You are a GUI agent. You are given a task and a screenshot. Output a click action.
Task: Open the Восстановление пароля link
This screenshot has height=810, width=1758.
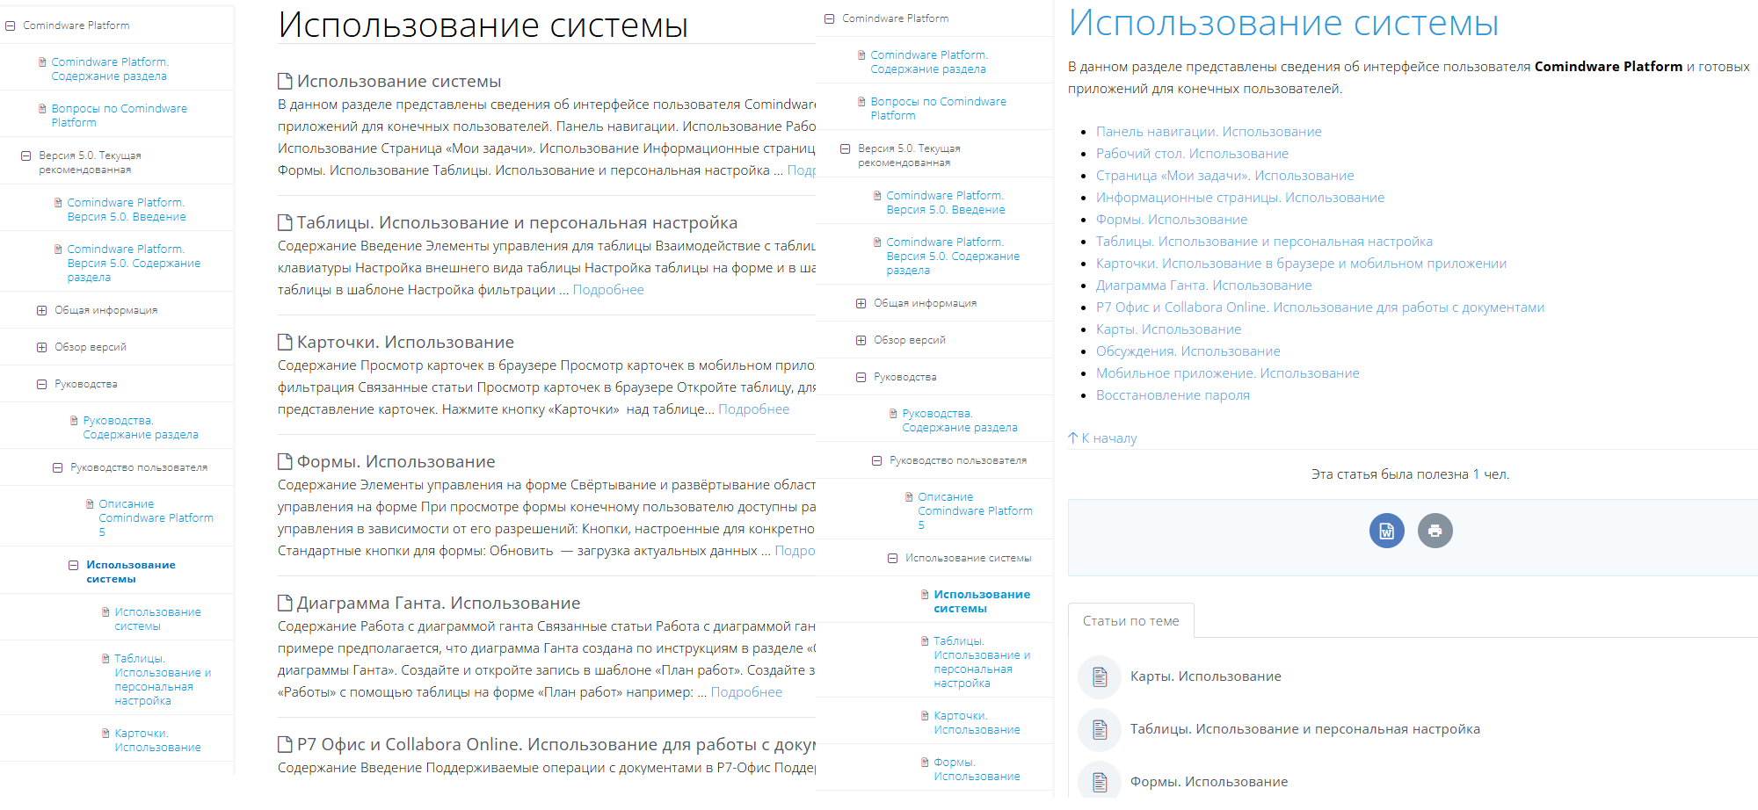click(1172, 395)
